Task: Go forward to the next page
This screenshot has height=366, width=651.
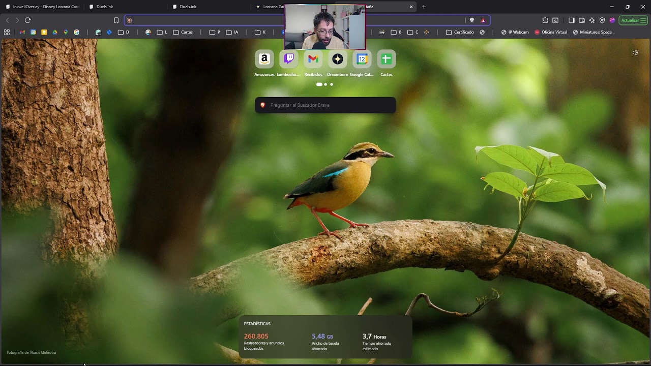Action: [17, 20]
